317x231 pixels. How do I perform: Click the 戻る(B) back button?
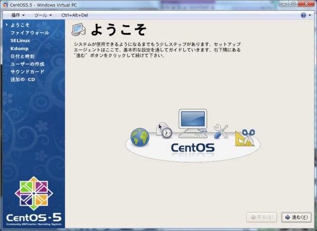click(262, 217)
